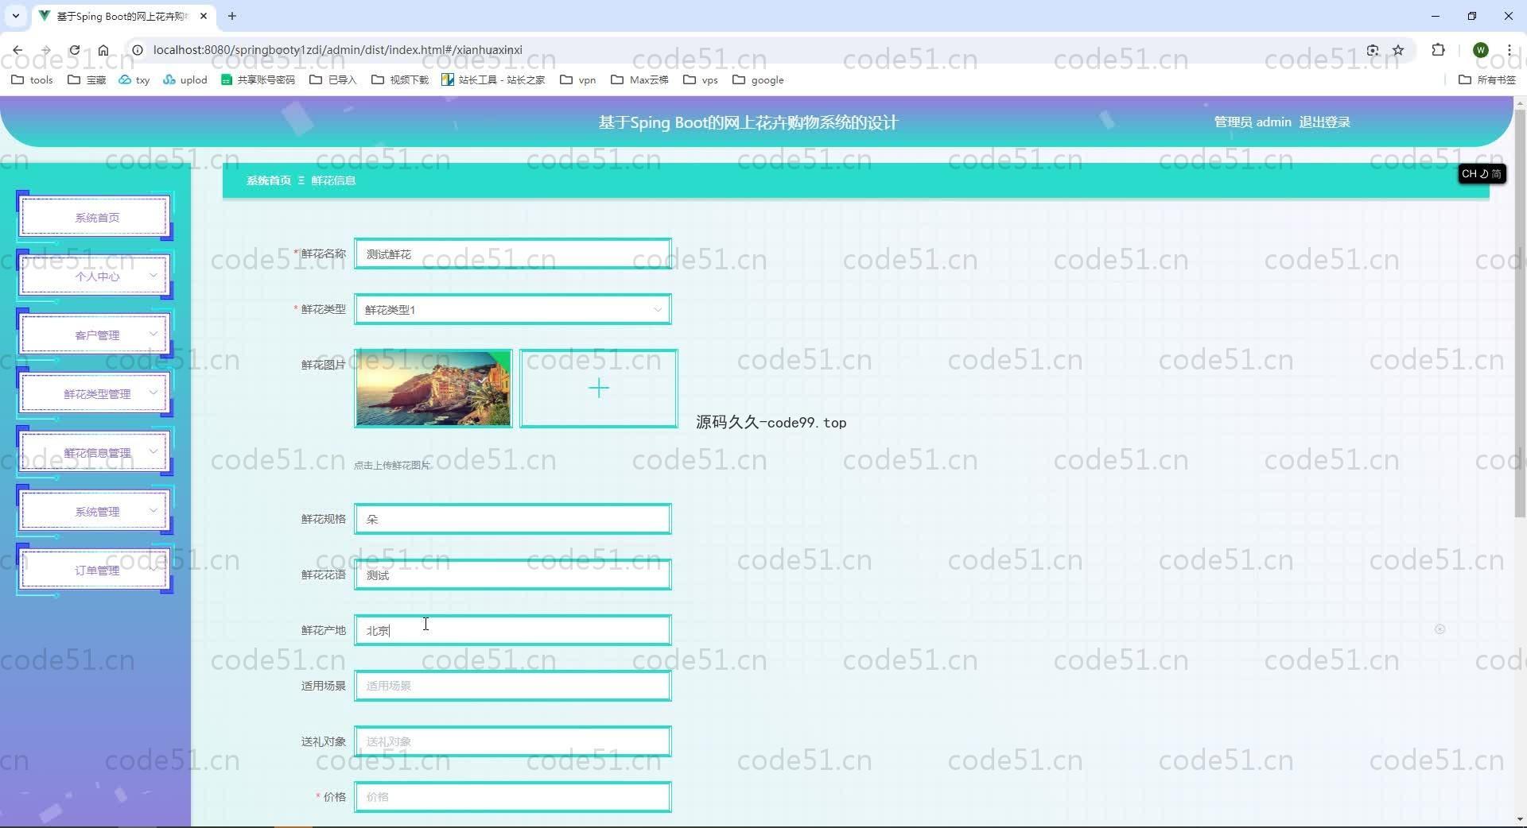Click the 退出登录 logout link
Viewport: 1527px width, 828px height.
click(1324, 122)
